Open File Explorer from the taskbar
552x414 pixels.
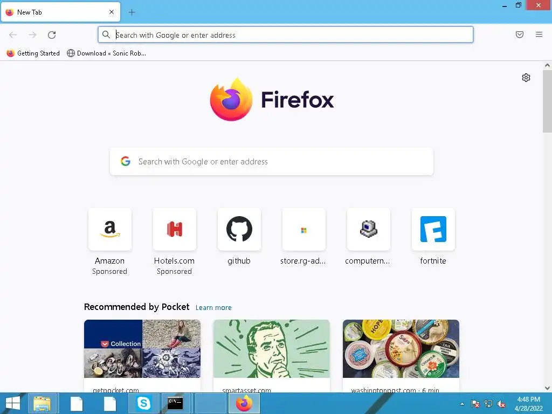coord(42,403)
